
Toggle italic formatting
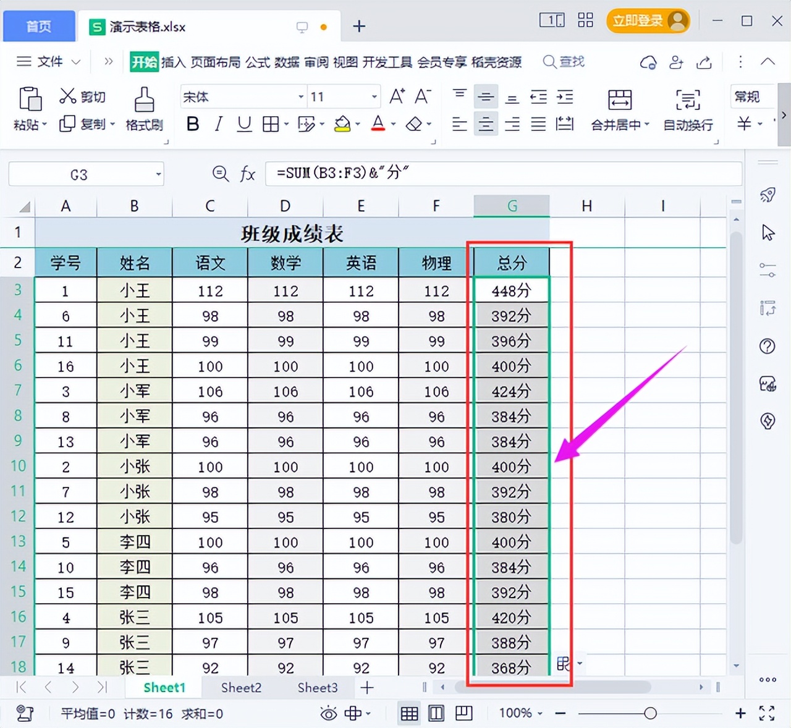point(218,124)
